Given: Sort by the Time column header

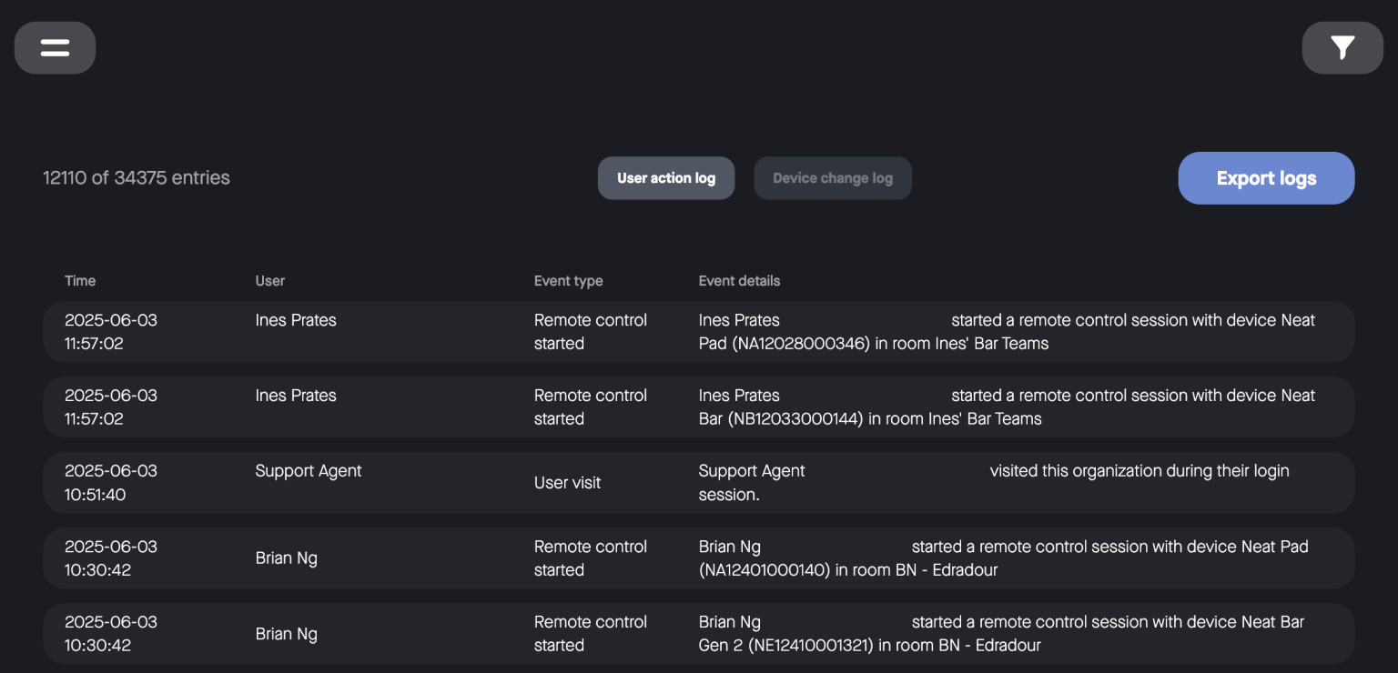Looking at the screenshot, I should (80, 280).
